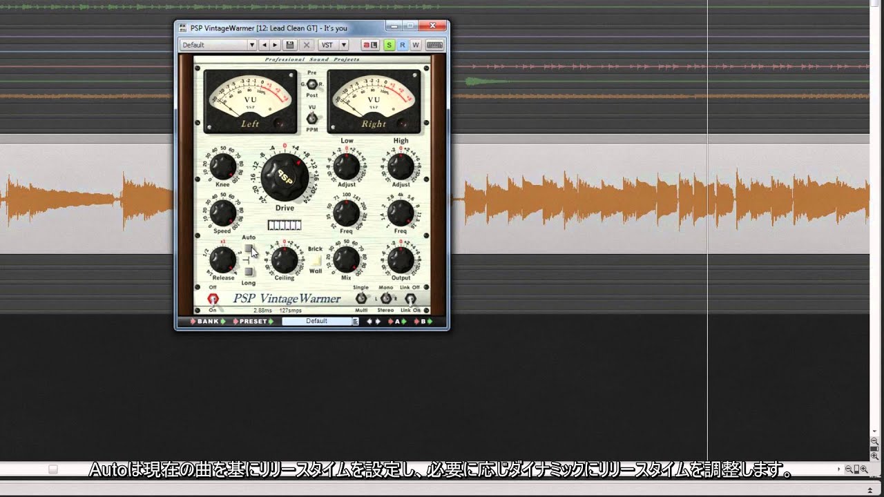Step to the next preset with the green PRESET arrow

[271, 322]
